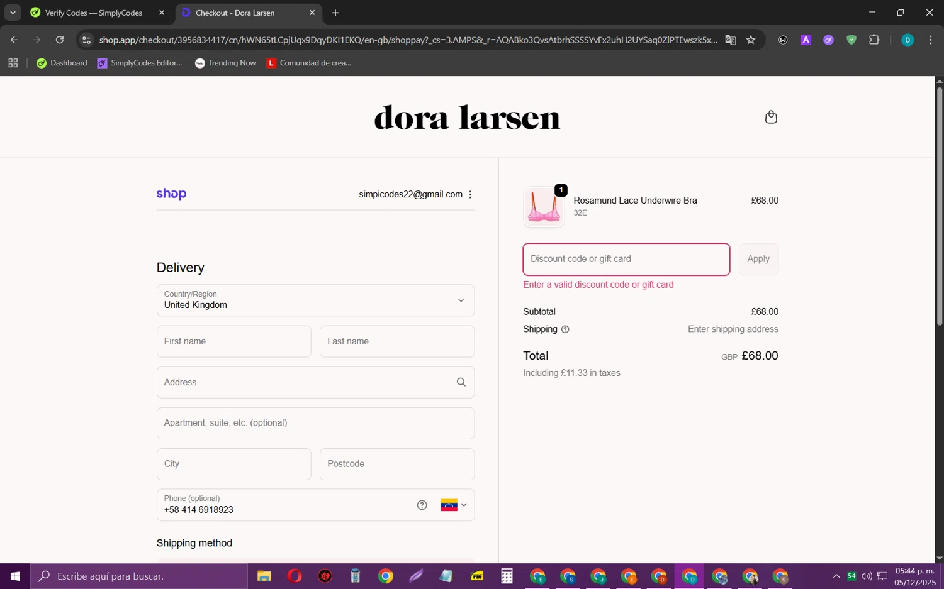
Task: Show hidden system tray icons
Action: point(836,576)
